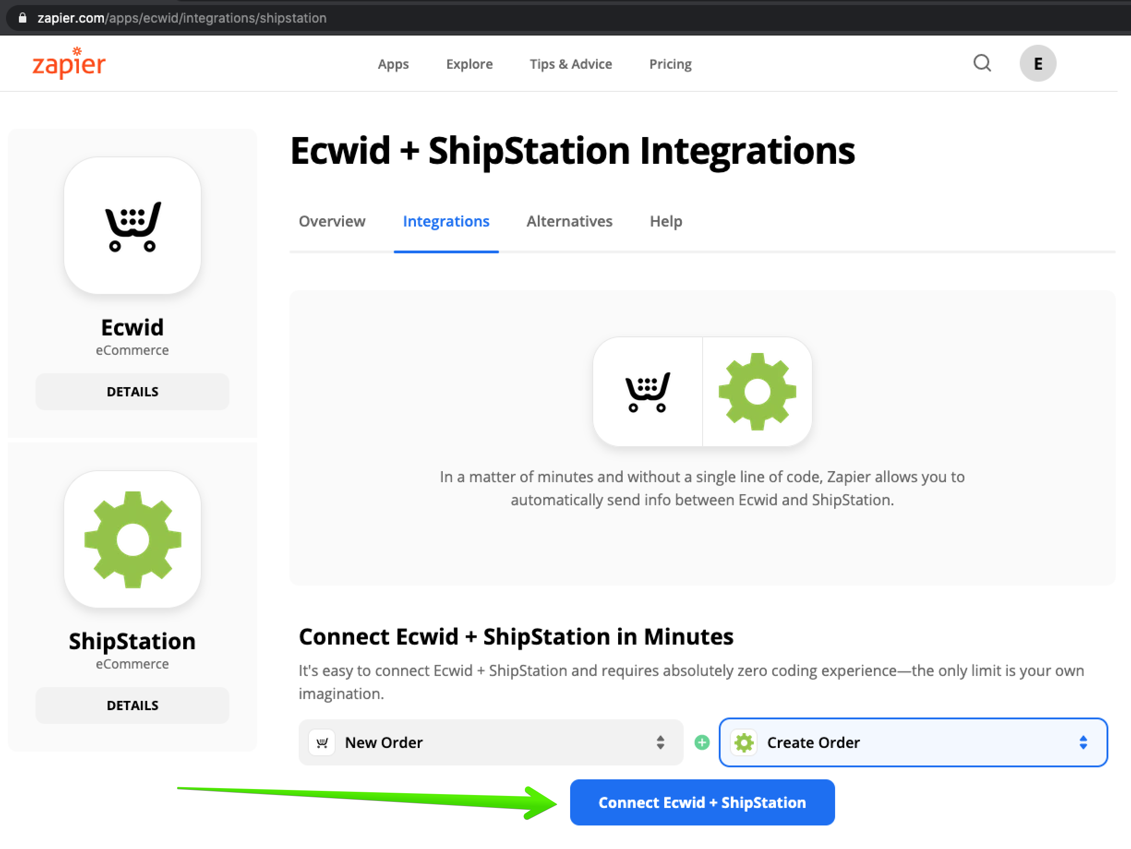1131x849 pixels.
Task: Click the New Order dropdown arrows
Action: tap(660, 742)
